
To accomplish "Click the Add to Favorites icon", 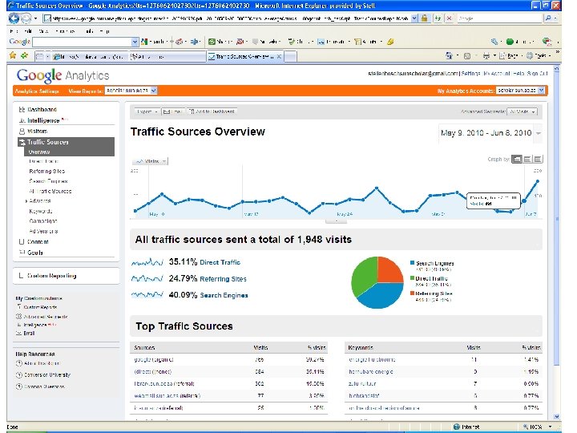I will pyautogui.click(x=25, y=55).
